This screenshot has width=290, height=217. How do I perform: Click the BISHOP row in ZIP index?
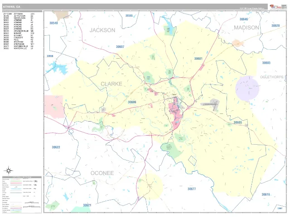[19, 33]
